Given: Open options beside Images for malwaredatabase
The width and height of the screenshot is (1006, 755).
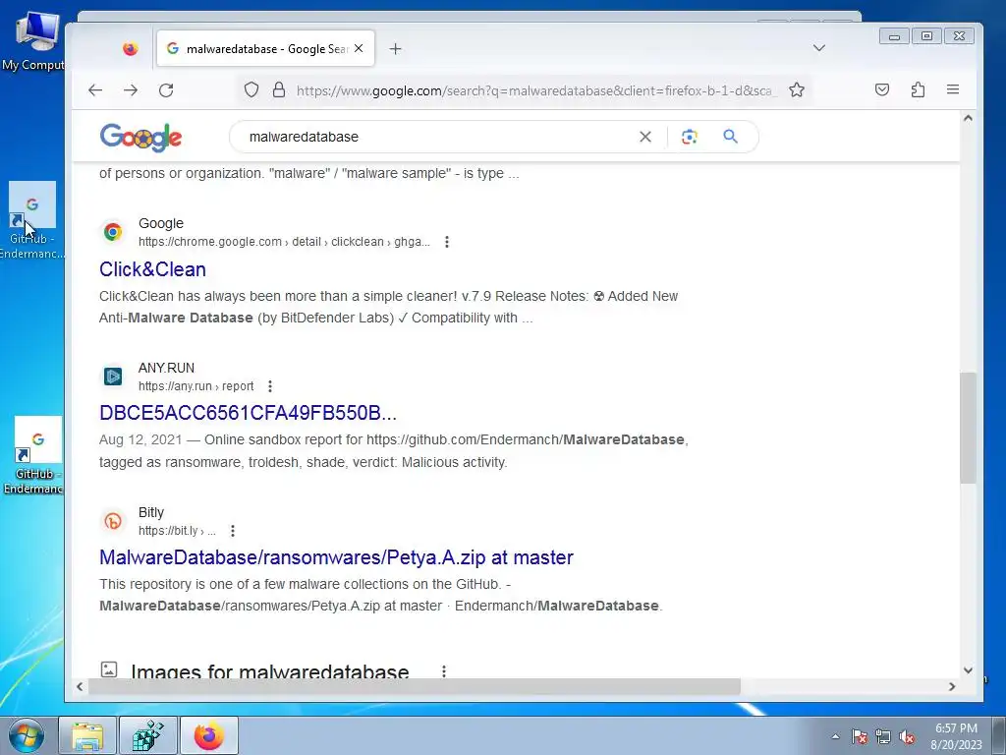Looking at the screenshot, I should (443, 671).
